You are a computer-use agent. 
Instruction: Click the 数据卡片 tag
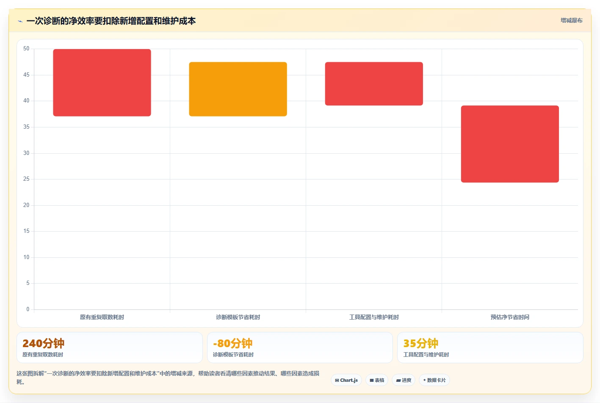(x=434, y=380)
